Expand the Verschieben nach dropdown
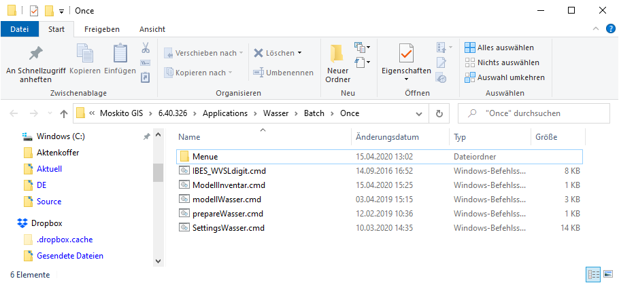 click(241, 53)
